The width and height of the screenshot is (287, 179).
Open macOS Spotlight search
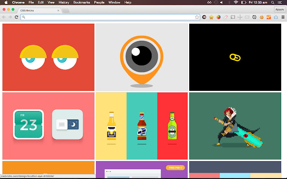point(273,2)
